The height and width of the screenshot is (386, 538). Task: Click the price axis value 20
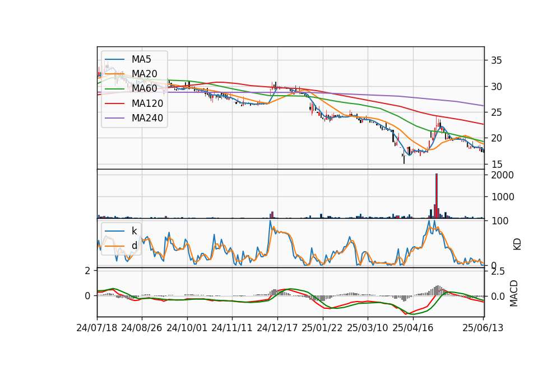(497, 138)
